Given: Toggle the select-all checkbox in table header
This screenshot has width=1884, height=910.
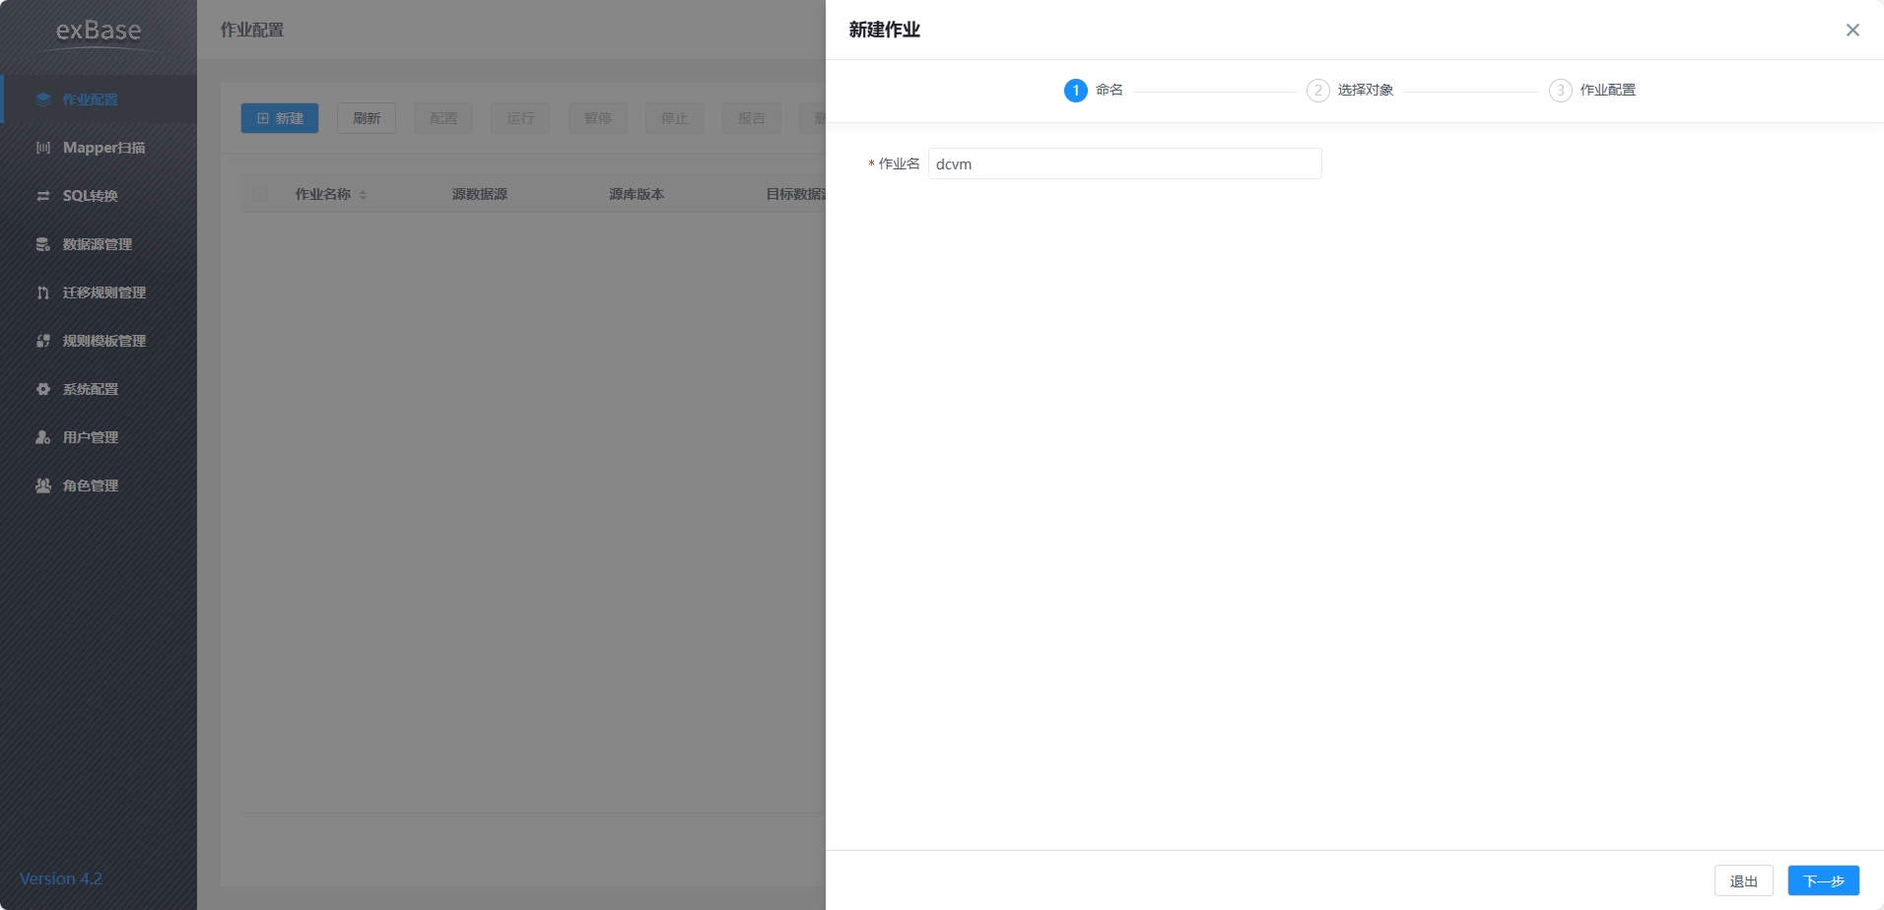Looking at the screenshot, I should pos(260,194).
